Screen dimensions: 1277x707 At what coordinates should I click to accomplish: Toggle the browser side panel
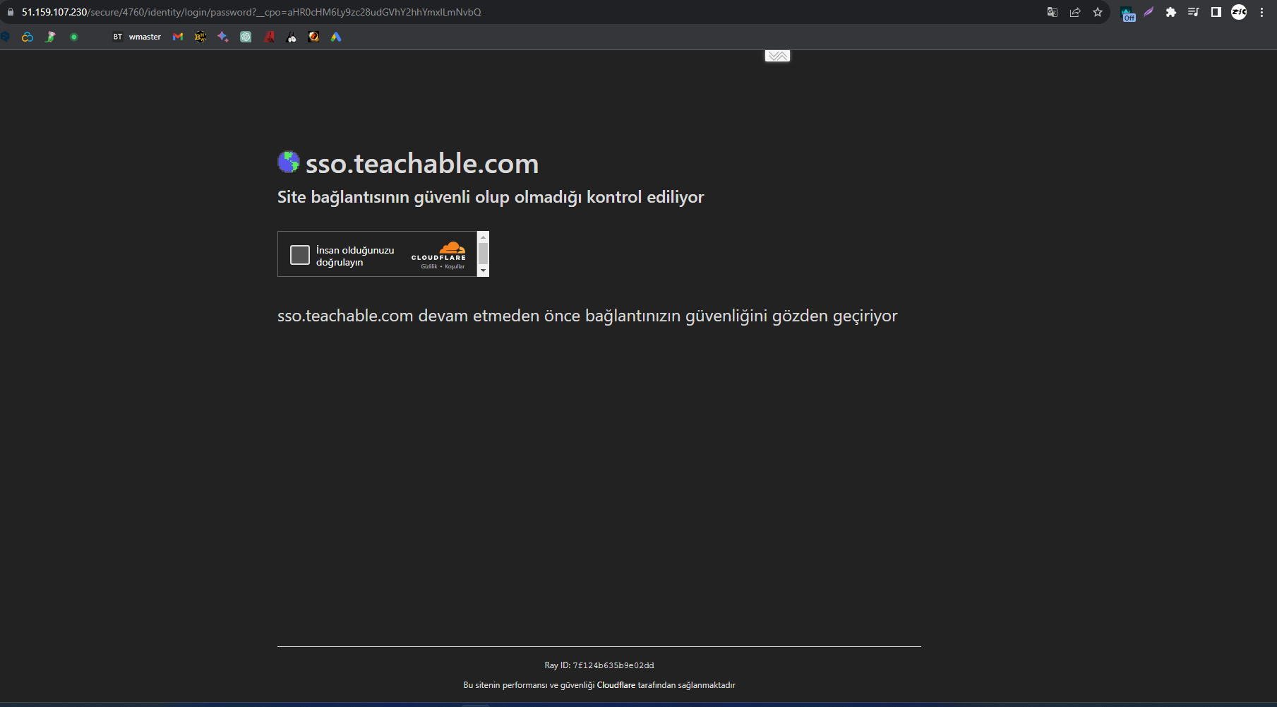click(1216, 12)
